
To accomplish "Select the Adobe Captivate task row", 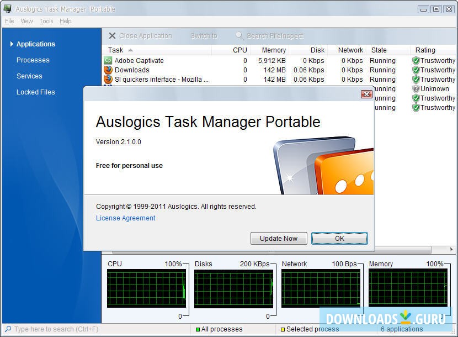I will 279,61.
